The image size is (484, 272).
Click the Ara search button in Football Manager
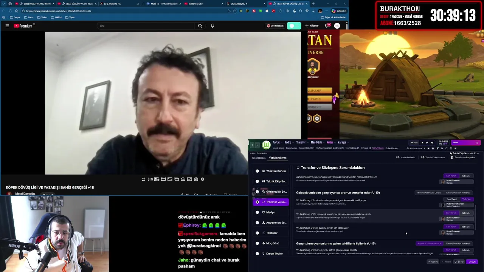414,142
